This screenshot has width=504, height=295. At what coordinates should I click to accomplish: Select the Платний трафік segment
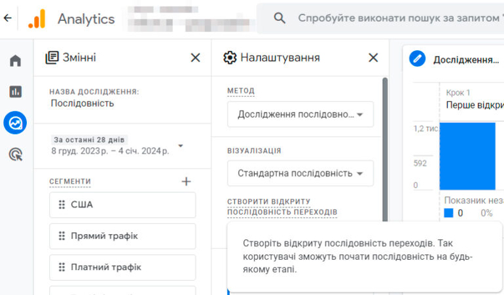pyautogui.click(x=122, y=267)
